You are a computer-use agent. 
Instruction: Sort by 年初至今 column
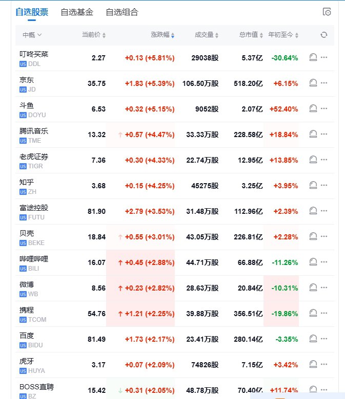(x=283, y=35)
